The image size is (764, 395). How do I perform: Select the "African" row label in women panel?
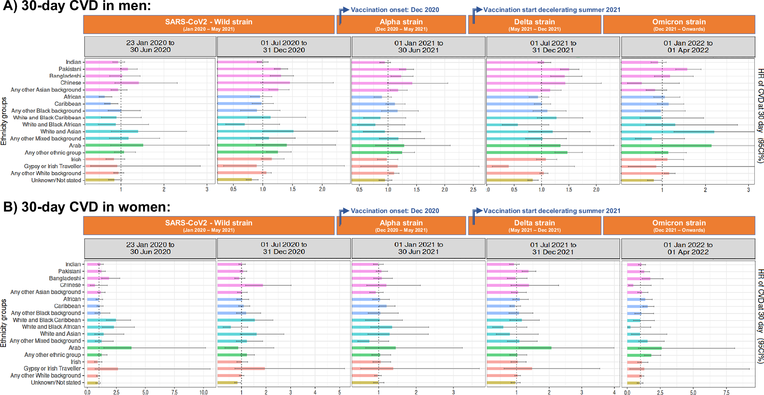pyautogui.click(x=72, y=299)
